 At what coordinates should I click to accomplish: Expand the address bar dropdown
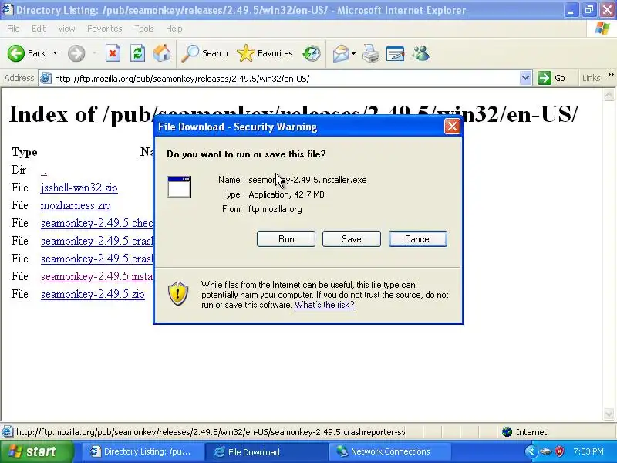[525, 78]
